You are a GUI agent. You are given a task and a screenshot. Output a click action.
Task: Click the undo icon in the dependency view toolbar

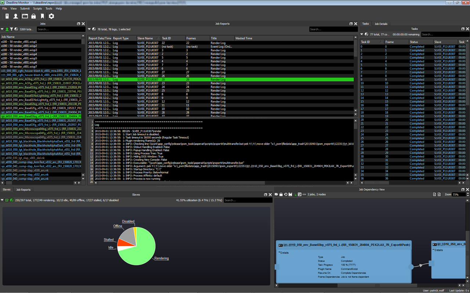286,194
